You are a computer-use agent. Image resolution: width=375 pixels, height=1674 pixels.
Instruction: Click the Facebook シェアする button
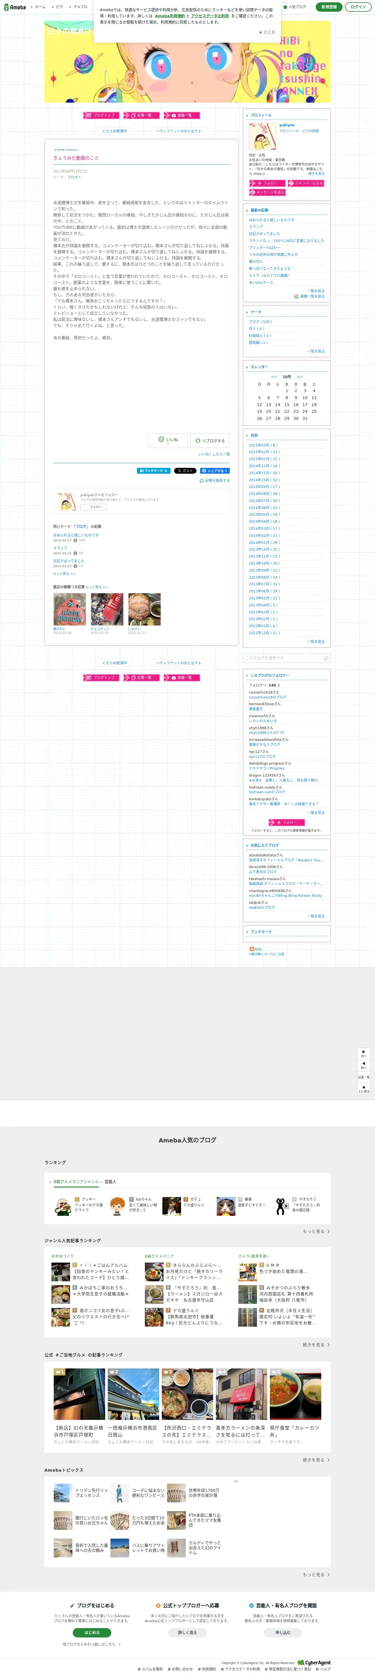214,470
